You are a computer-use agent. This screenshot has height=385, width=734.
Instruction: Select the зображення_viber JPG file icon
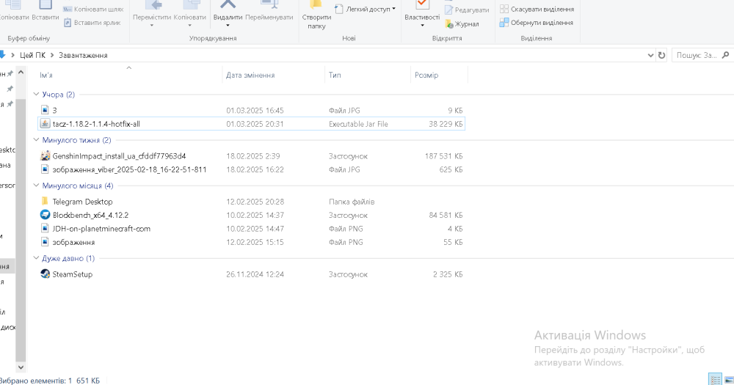coord(45,169)
